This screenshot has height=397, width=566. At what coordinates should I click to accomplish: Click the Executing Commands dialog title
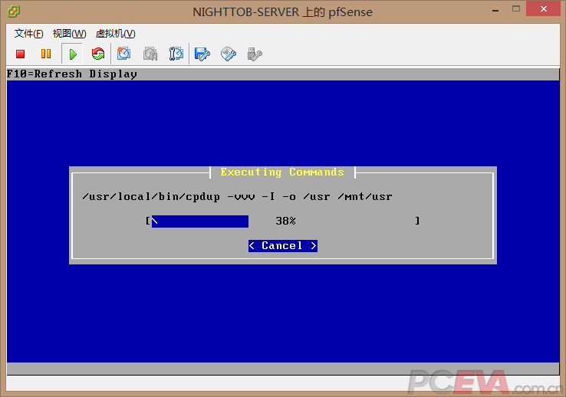[282, 172]
